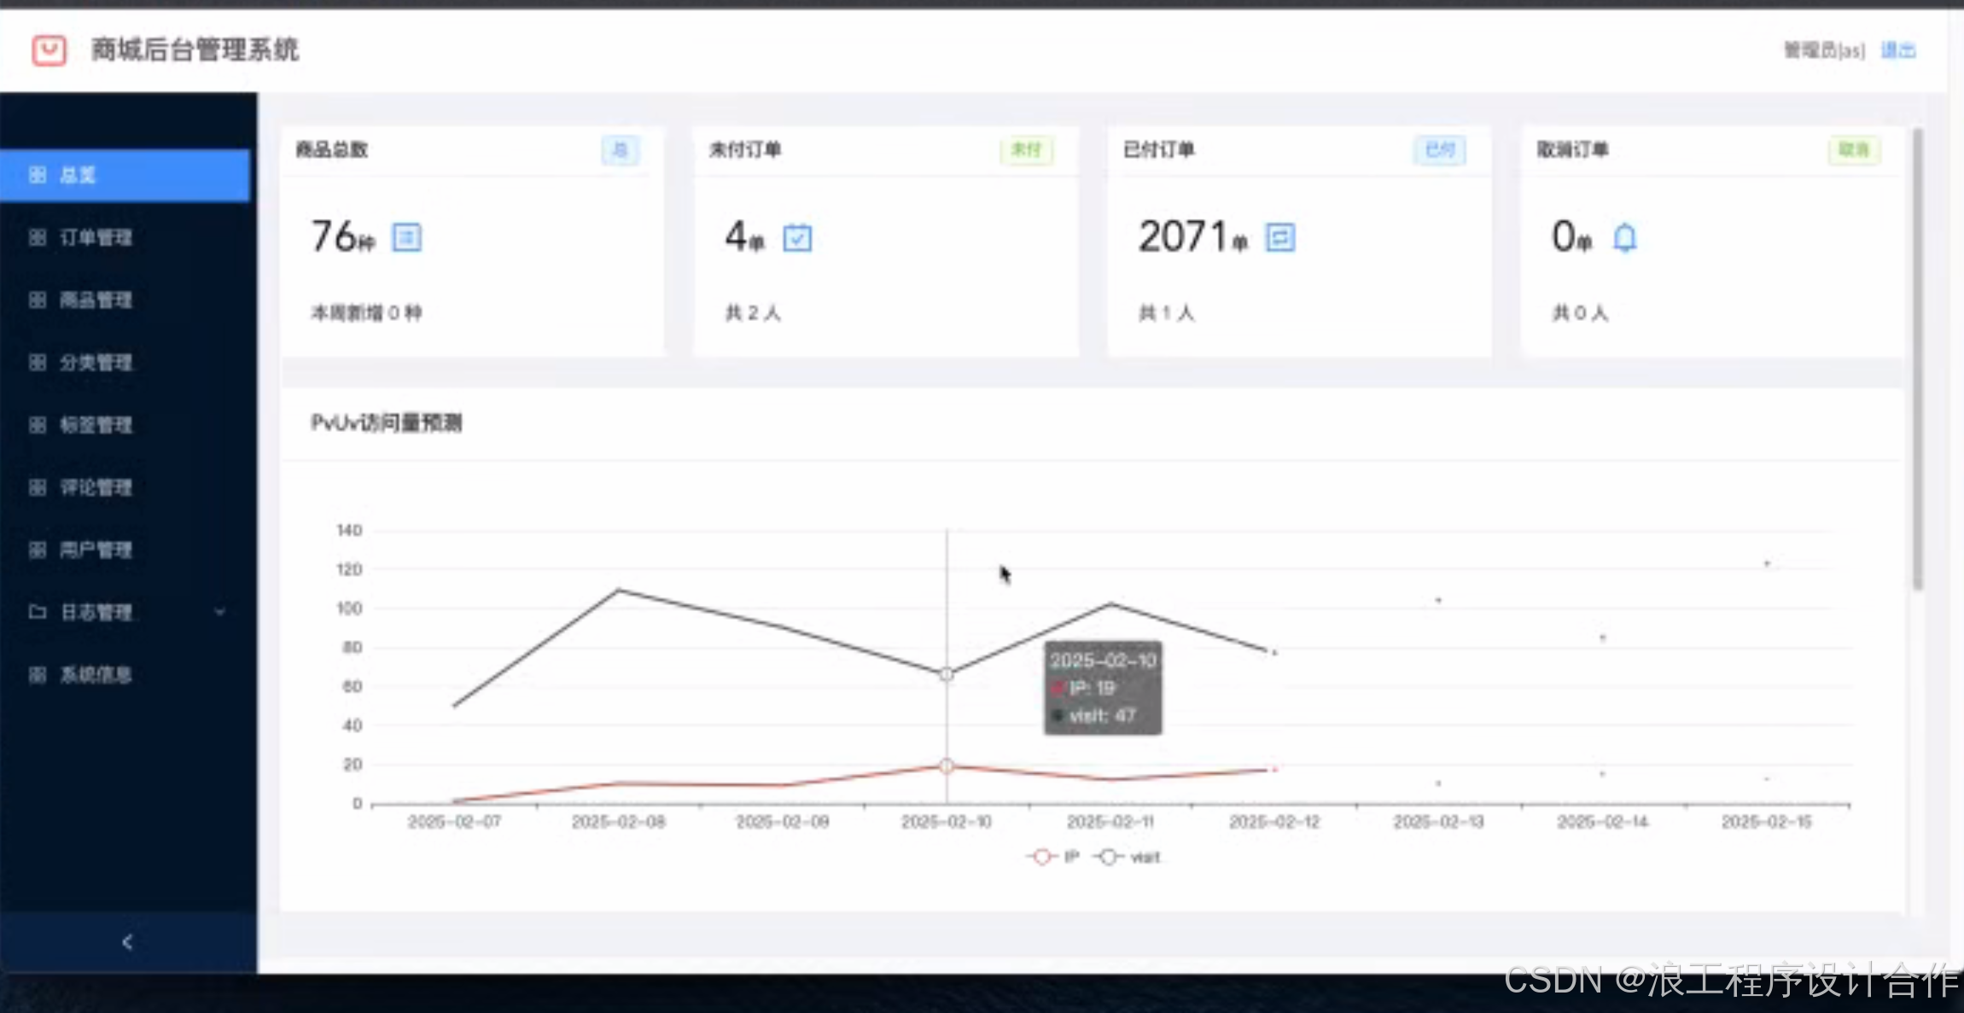Viewport: 1964px width, 1013px height.
Task: Click the 退出 logout link
Action: 1898,50
